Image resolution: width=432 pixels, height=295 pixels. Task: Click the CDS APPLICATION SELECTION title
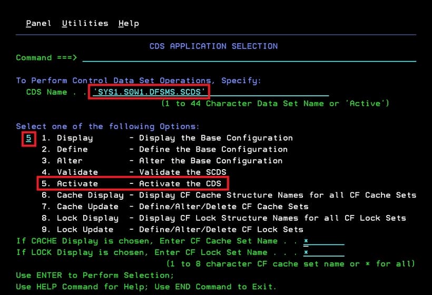(213, 46)
